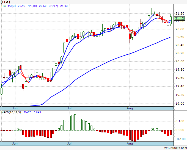Image resolution: width=187 pixels, height=150 pixels.
Task: Click the MA(50) value 20.60
Action: pos(43,6)
